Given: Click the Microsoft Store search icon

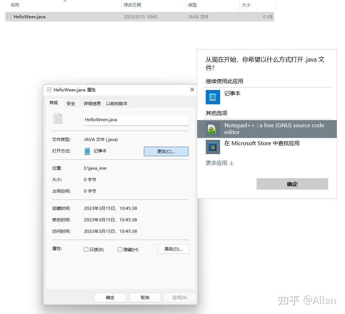Looking at the screenshot, I should 213,147.
